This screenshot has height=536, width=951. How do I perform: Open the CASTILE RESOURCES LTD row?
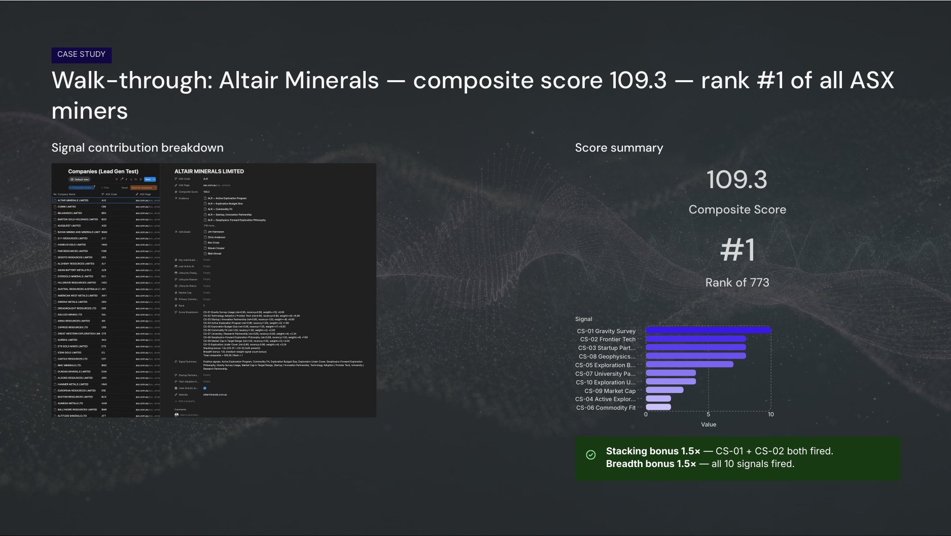pos(106,359)
